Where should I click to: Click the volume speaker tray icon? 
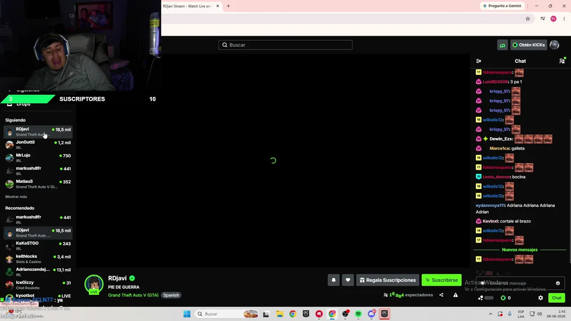tap(539, 314)
